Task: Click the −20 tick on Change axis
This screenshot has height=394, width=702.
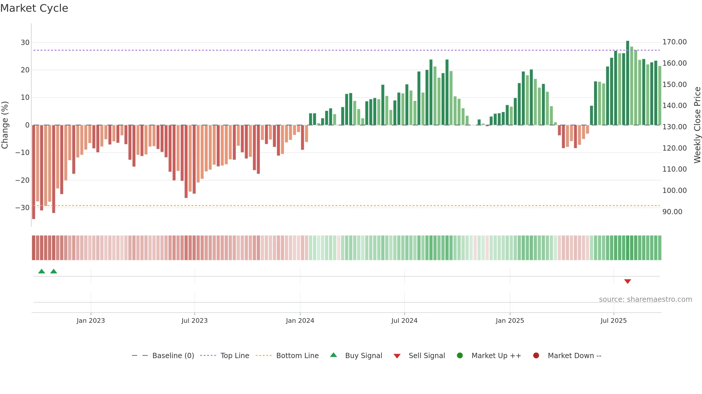Action: [x=23, y=180]
